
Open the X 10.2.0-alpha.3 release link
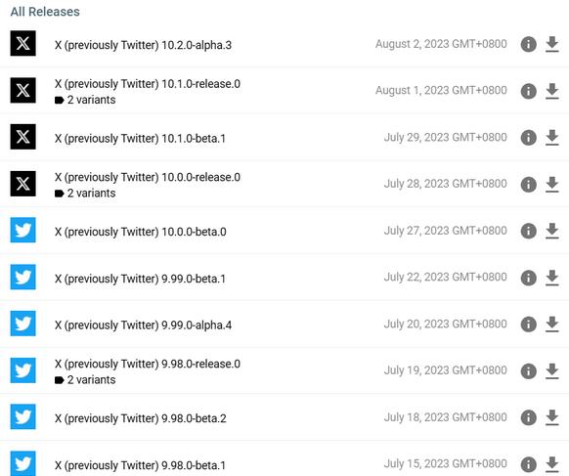(143, 45)
